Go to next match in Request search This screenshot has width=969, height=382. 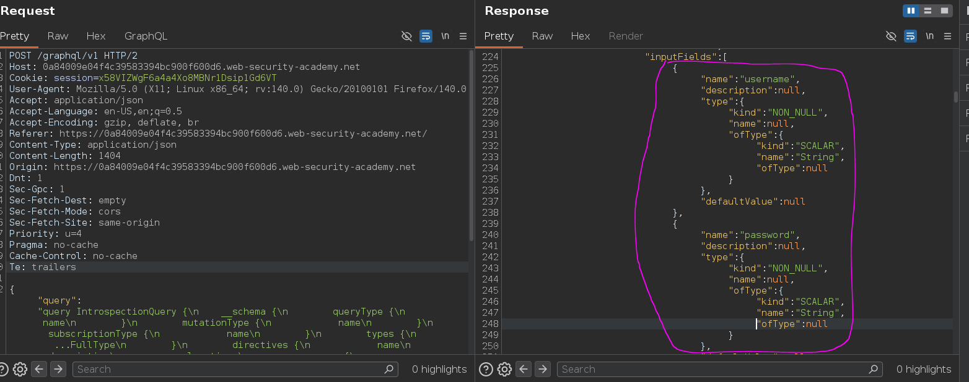tap(58, 369)
